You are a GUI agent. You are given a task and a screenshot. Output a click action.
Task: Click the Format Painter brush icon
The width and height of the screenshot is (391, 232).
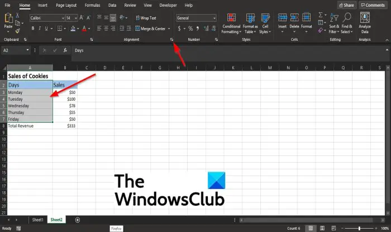[17, 31]
